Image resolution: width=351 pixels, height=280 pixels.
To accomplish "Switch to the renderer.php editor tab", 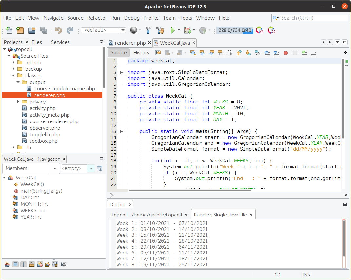I will 130,43.
